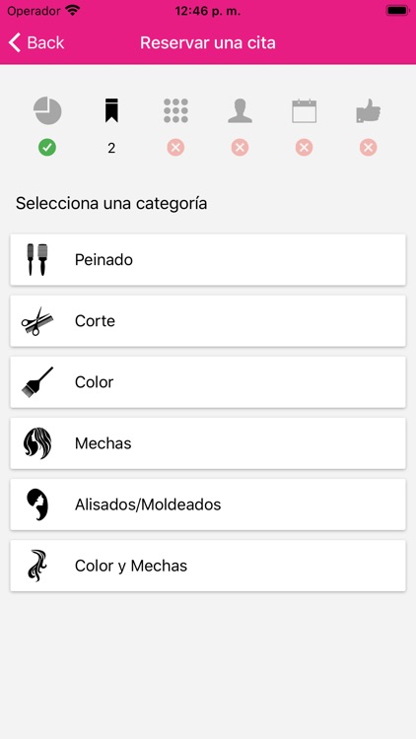Screen dimensions: 416x739
Task: Select the Color y Mechas category
Action: 208,566
